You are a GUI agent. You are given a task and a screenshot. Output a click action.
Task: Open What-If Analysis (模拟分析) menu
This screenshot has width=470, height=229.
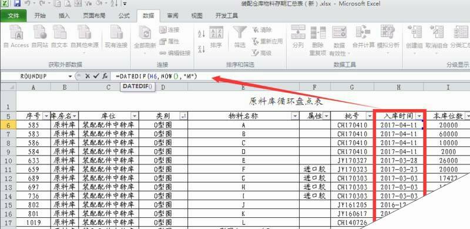(x=388, y=39)
